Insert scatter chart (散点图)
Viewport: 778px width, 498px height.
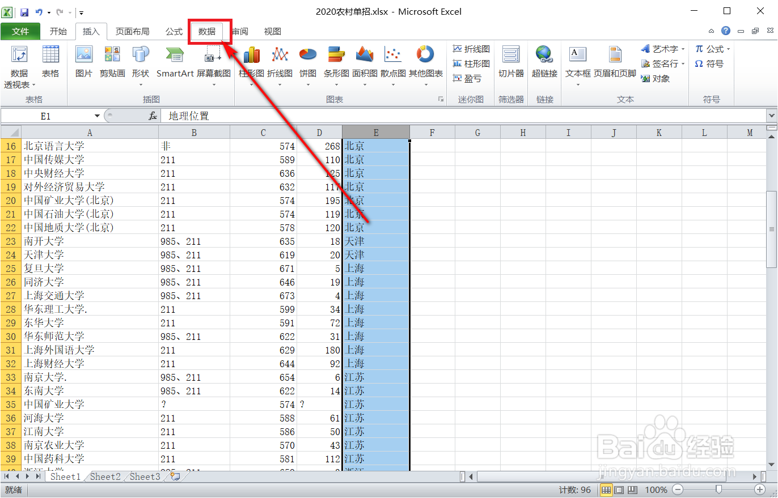point(393,66)
